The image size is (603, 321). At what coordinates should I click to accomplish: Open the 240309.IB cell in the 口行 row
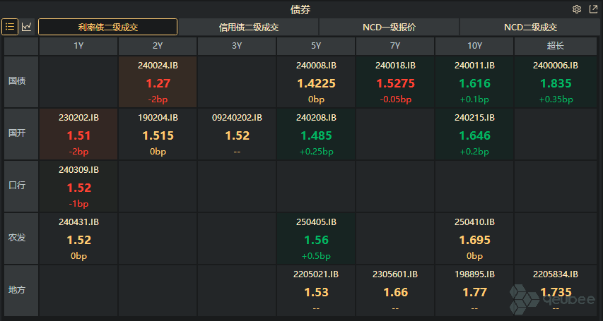click(x=78, y=186)
